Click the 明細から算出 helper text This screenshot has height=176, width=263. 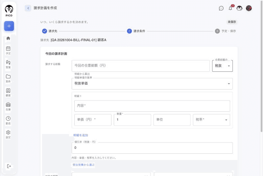pos(82,74)
